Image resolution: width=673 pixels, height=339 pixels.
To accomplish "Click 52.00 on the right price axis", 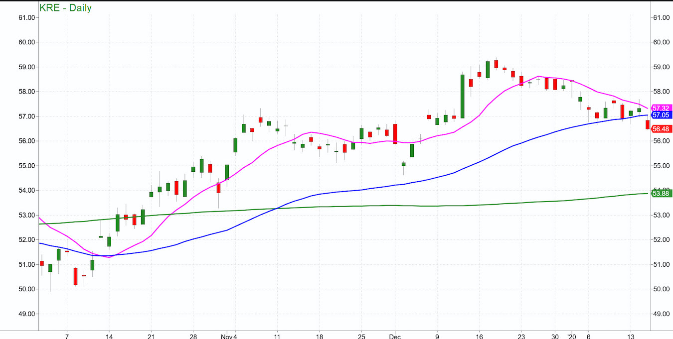I will coord(662,240).
